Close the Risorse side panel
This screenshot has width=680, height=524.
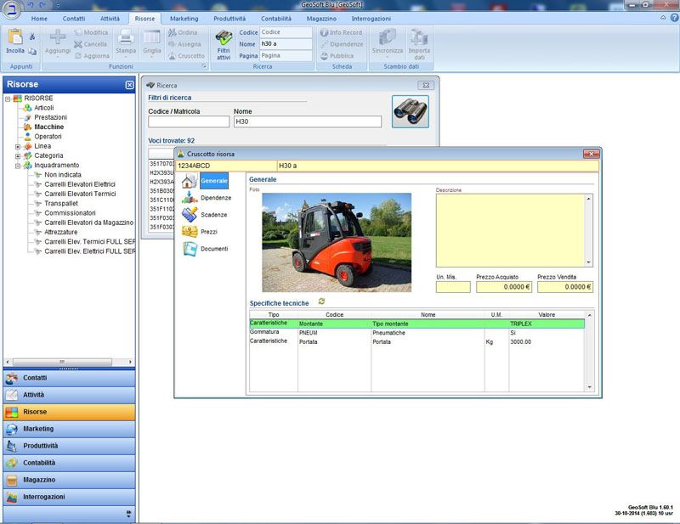129,85
